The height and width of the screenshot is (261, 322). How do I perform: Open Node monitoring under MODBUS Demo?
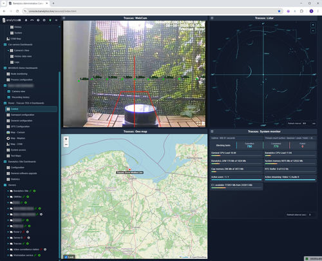19,74
